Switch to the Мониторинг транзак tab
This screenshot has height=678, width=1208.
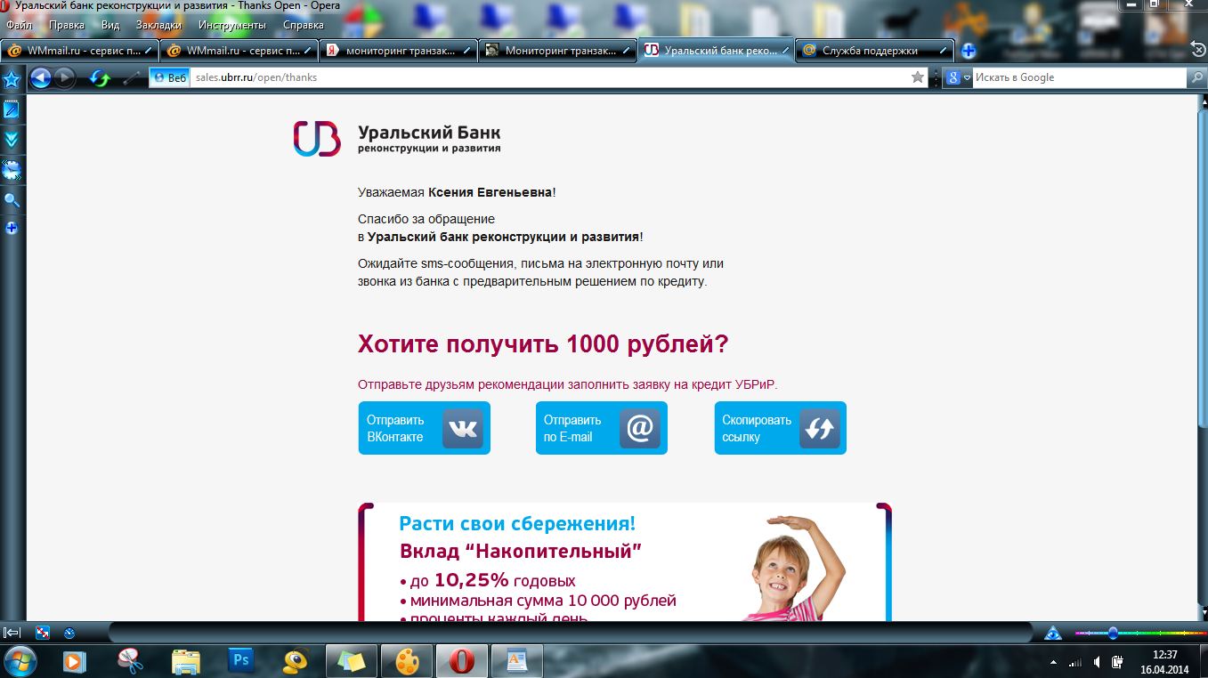[558, 51]
